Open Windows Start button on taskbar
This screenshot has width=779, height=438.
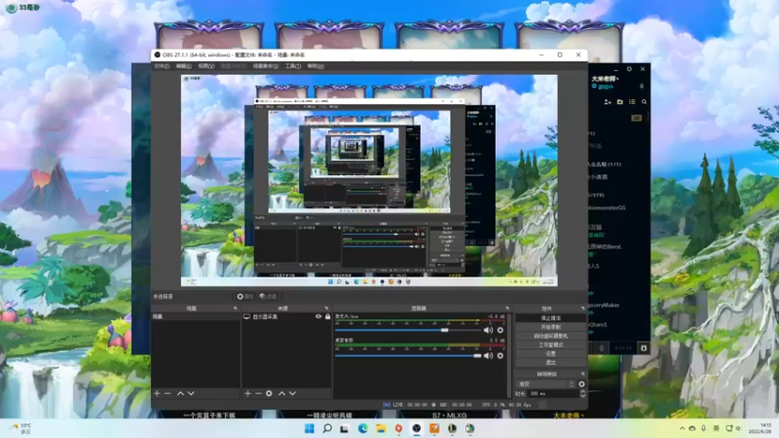pos(309,428)
